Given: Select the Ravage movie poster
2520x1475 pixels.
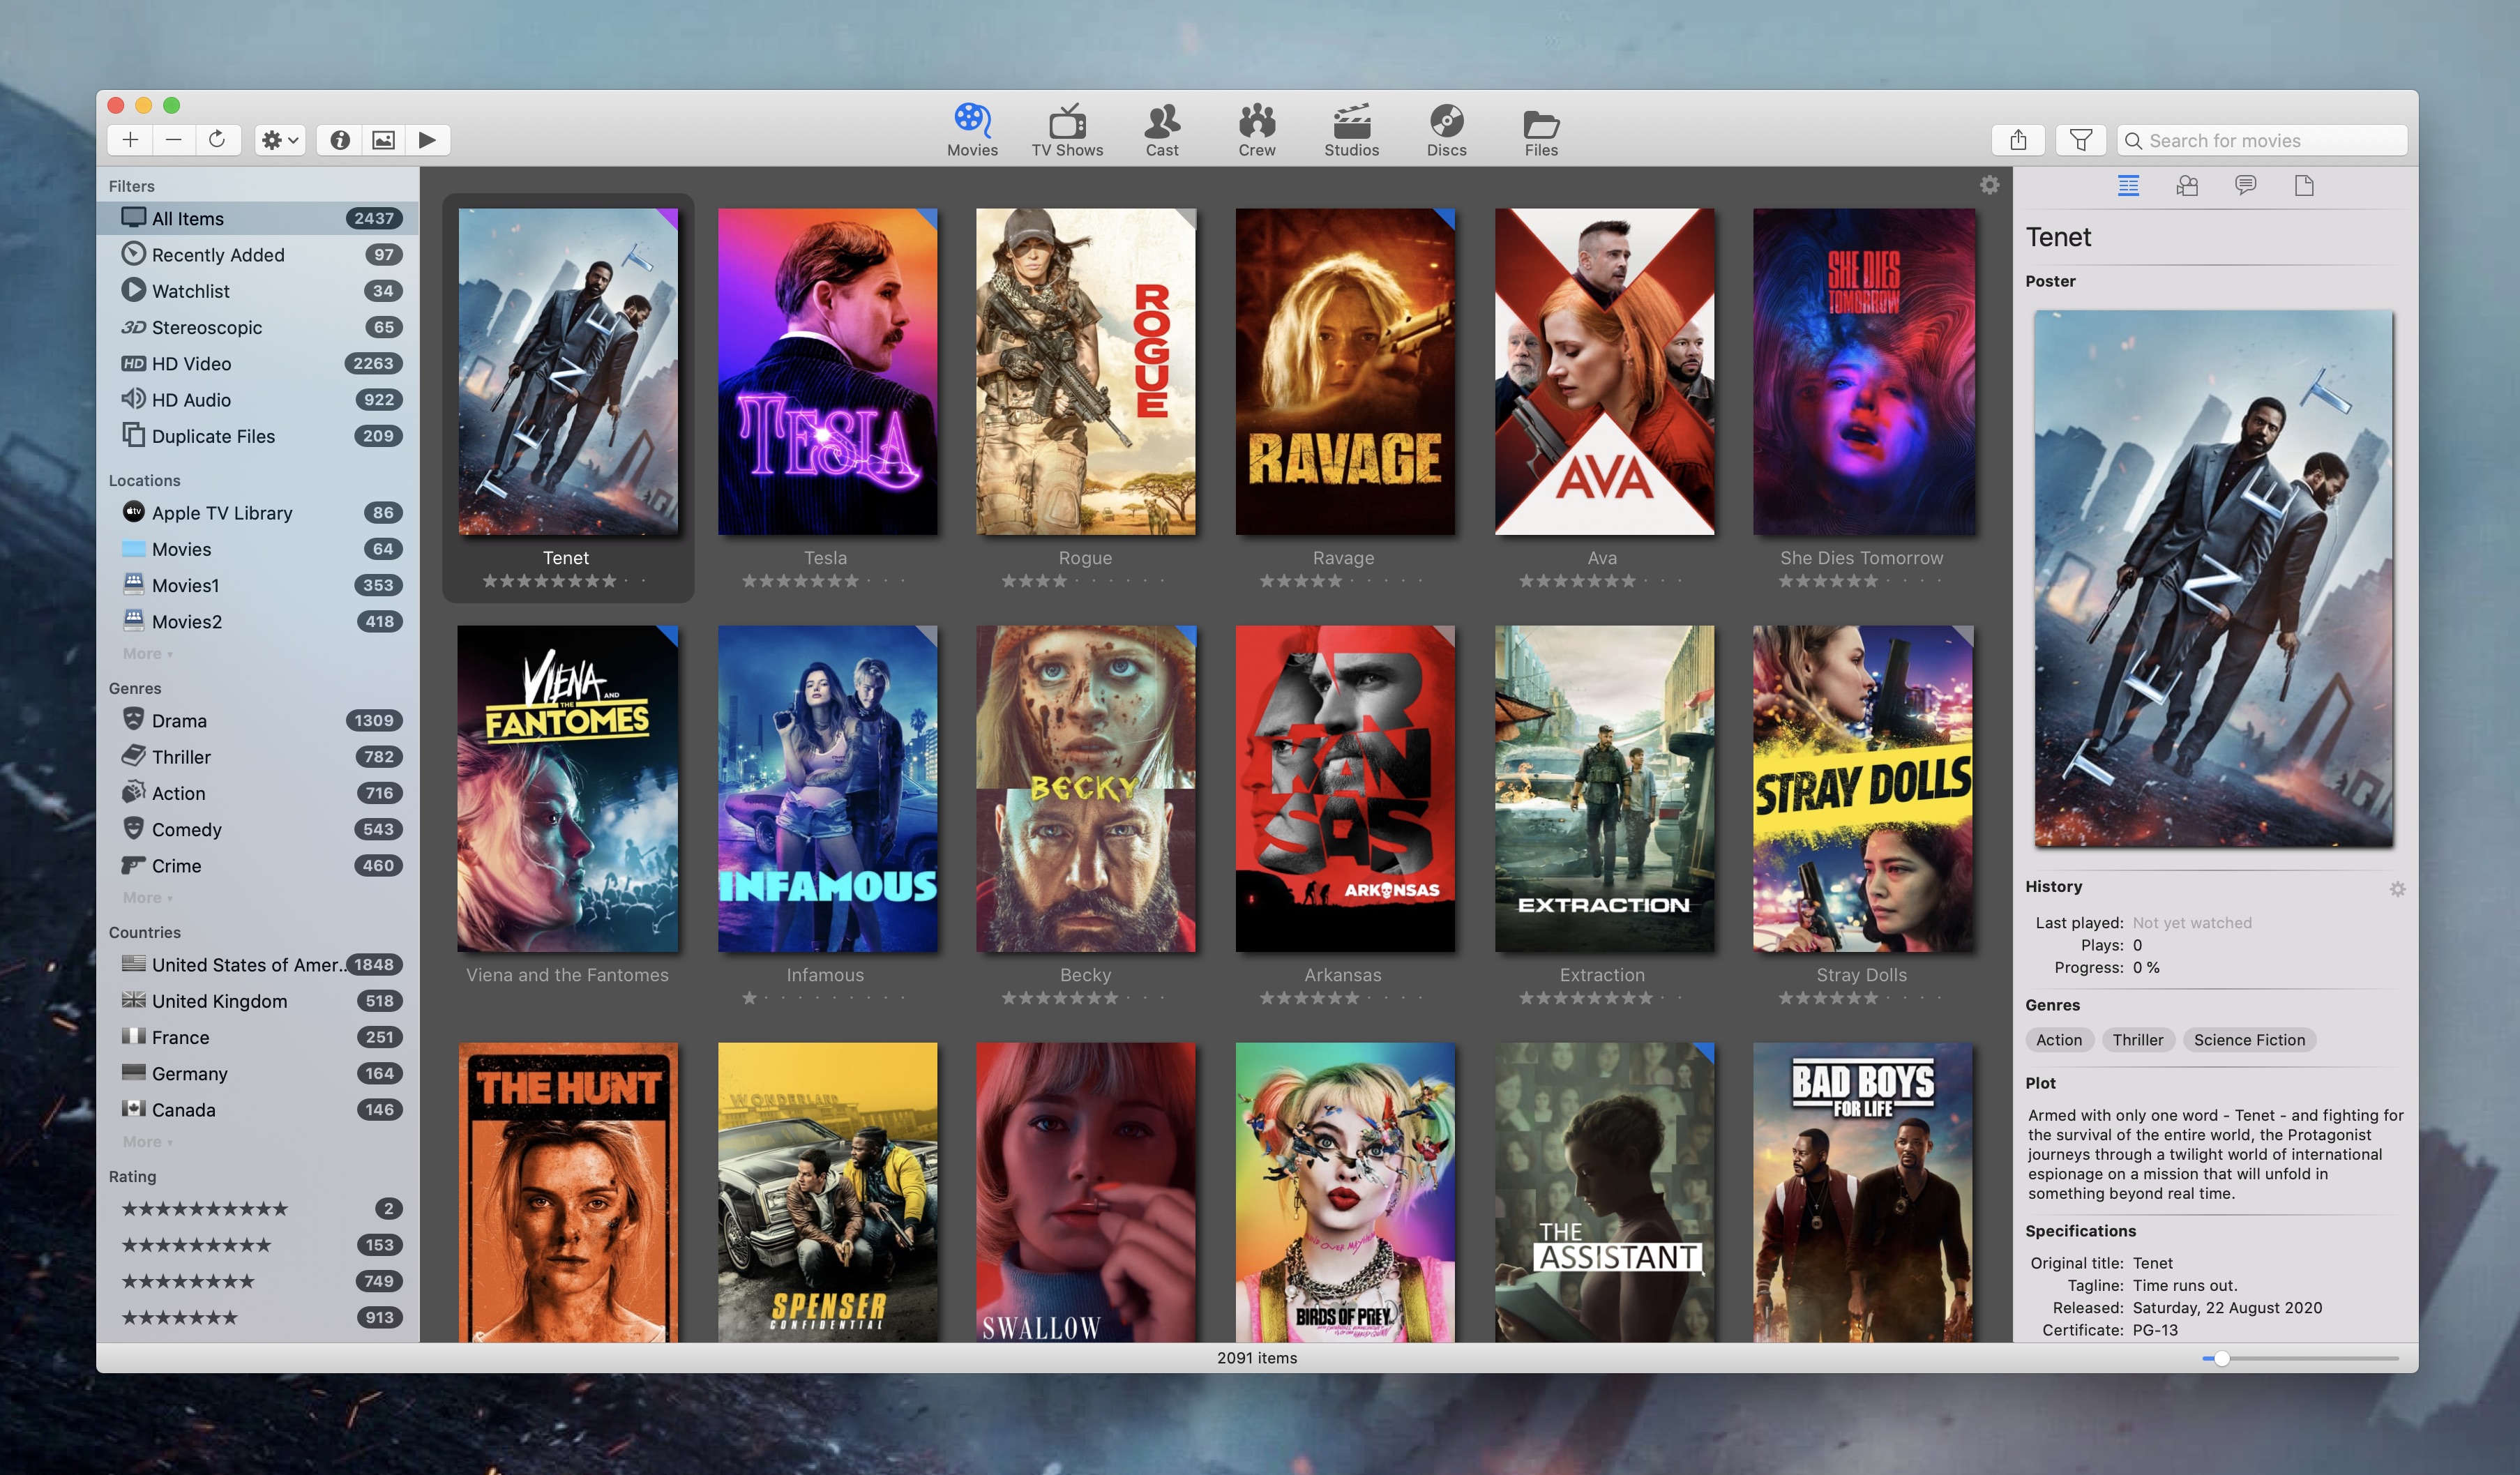Looking at the screenshot, I should coord(1344,371).
